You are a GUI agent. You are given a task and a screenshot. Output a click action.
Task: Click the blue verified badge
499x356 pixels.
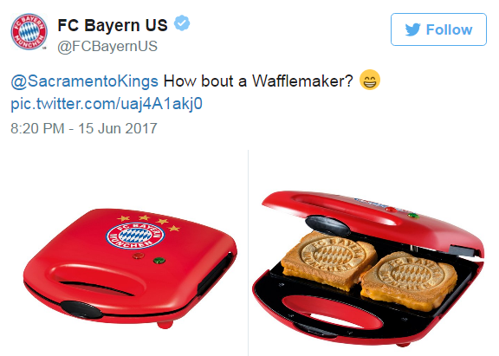click(182, 23)
